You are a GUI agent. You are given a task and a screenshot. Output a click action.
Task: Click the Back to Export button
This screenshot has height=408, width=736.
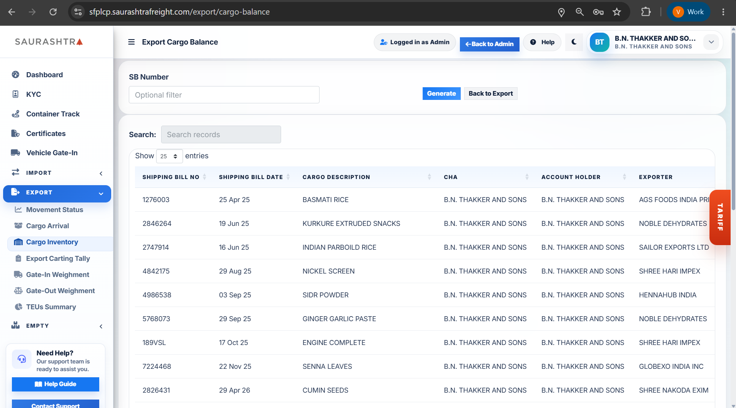(x=490, y=93)
